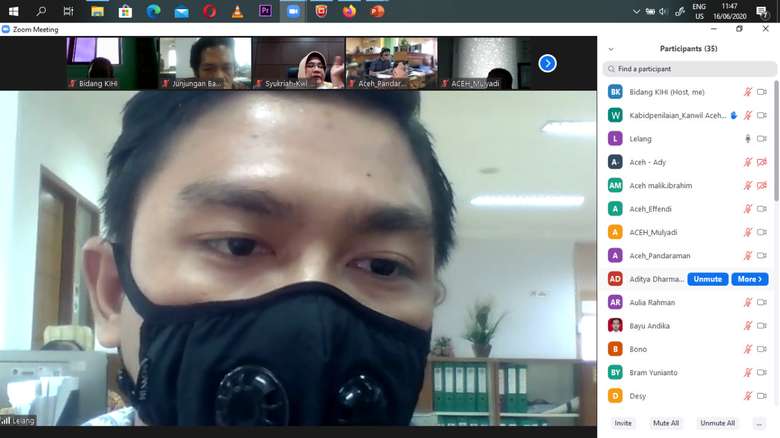Click the disabled camera icon for Aceh - Ady
780x438 pixels.
click(x=762, y=162)
